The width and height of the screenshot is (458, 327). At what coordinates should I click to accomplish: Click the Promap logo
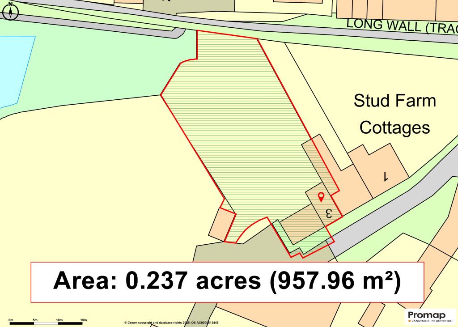(x=426, y=315)
